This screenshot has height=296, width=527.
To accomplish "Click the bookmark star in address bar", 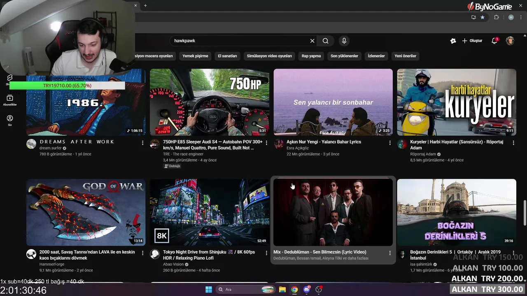I will click(483, 17).
